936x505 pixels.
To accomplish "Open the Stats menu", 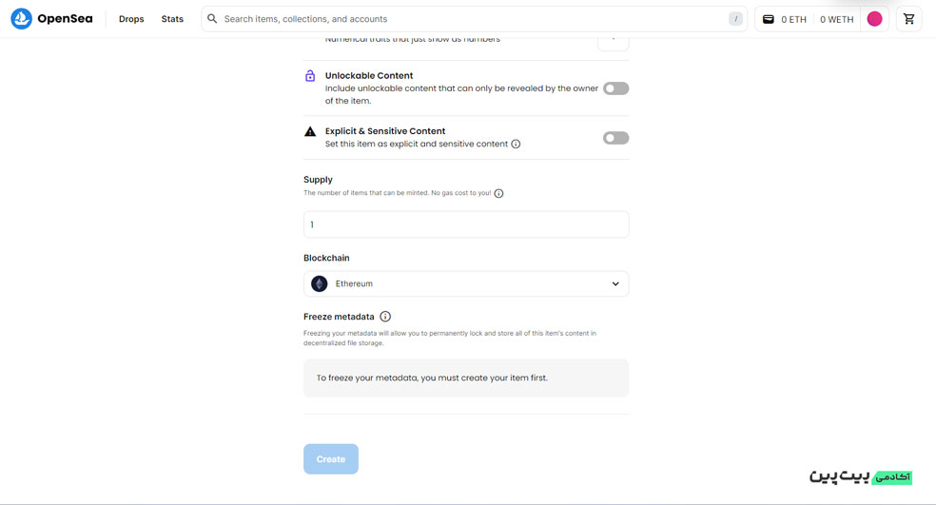I will coord(172,19).
